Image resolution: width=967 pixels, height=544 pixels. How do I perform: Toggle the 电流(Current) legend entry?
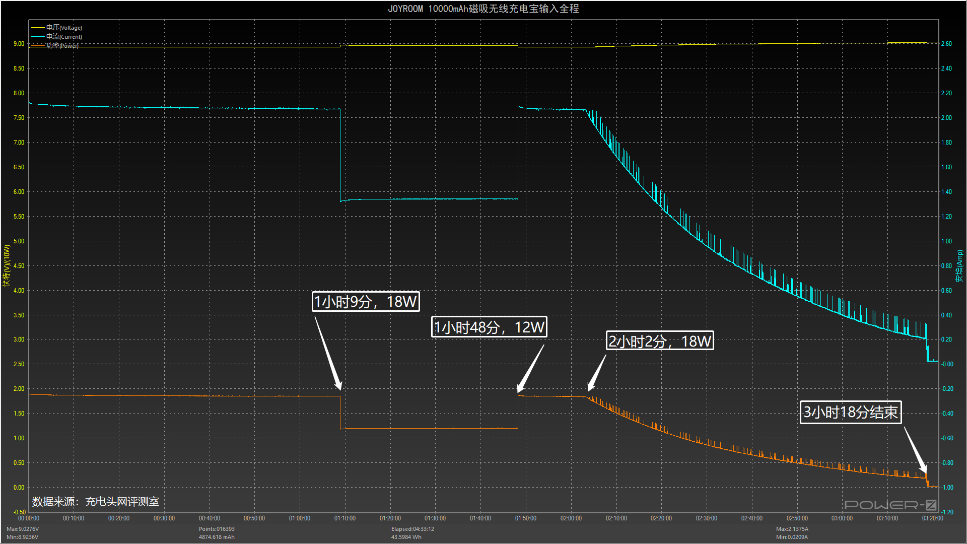pyautogui.click(x=64, y=37)
